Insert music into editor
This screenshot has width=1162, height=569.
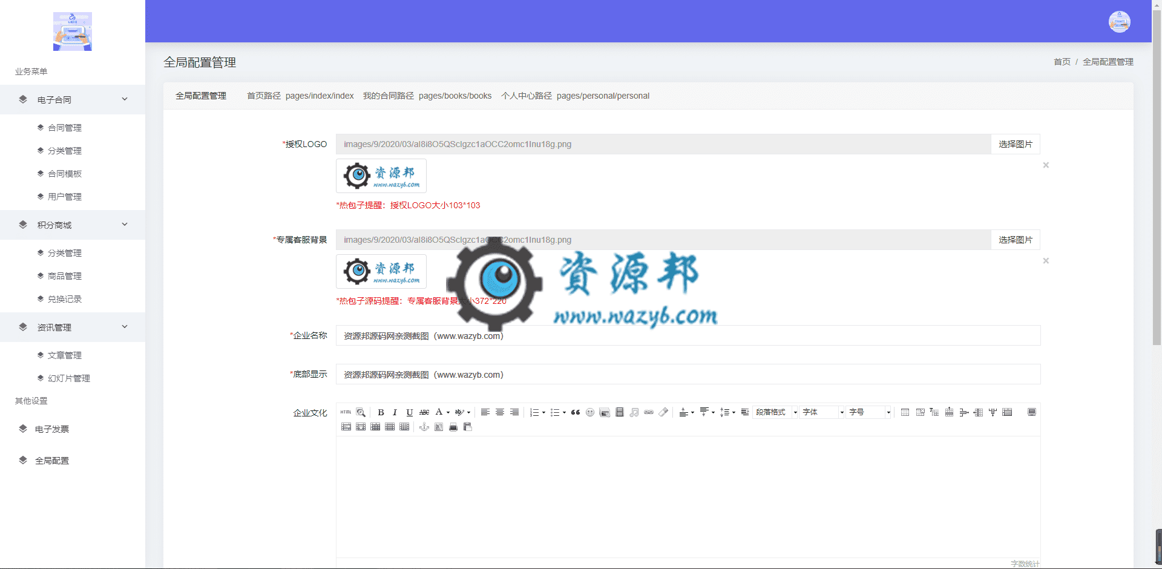pyautogui.click(x=634, y=412)
